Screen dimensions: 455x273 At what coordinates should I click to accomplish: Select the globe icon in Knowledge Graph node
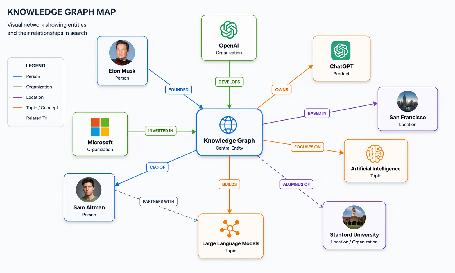click(228, 125)
